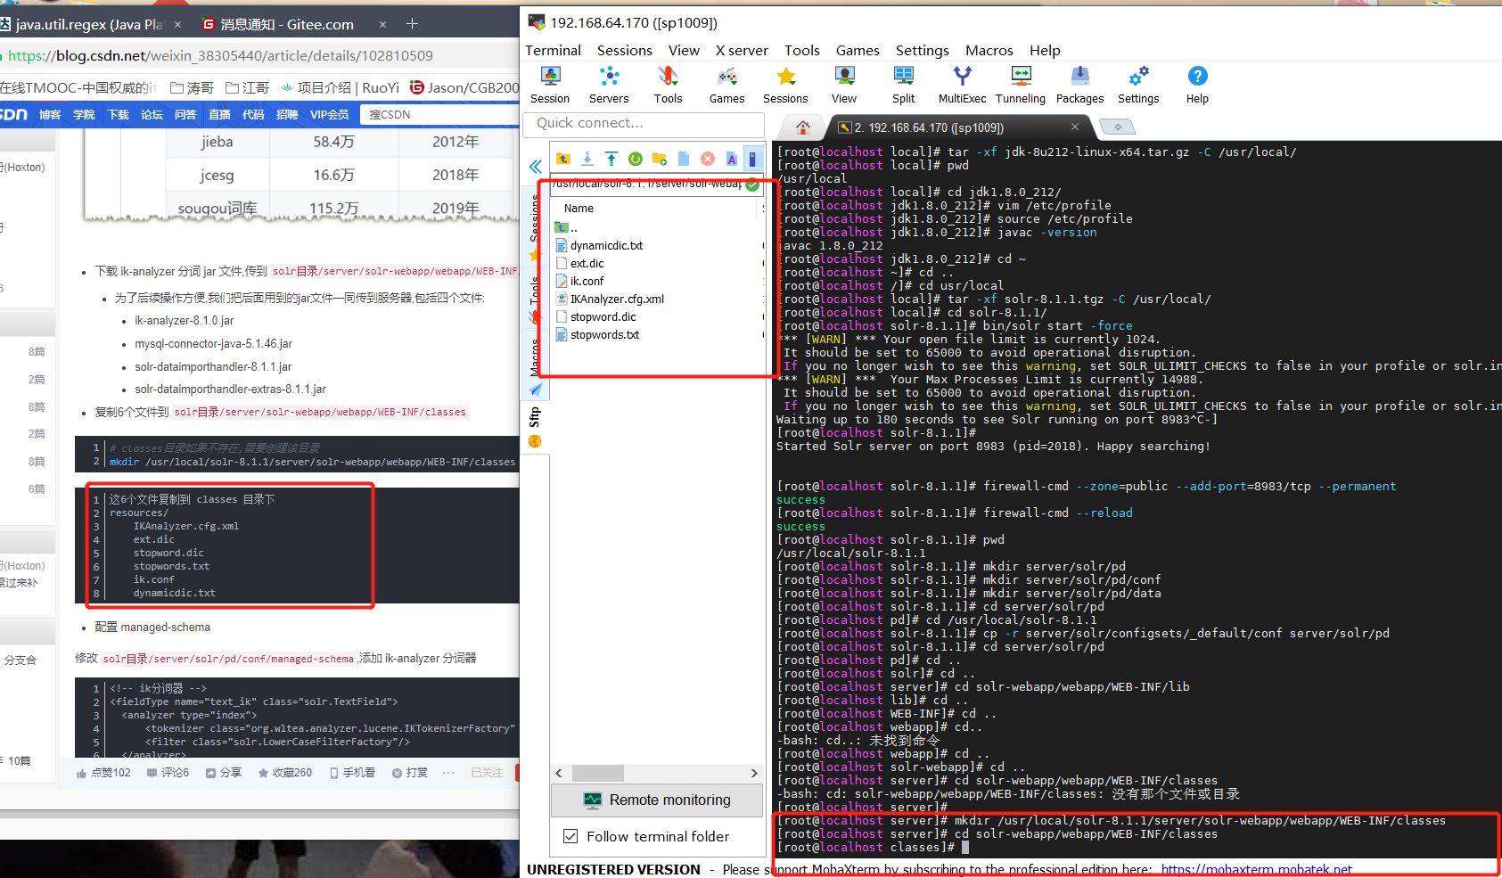This screenshot has width=1502, height=878.
Task: Click the Tools toolbar icon
Action: 668,86
